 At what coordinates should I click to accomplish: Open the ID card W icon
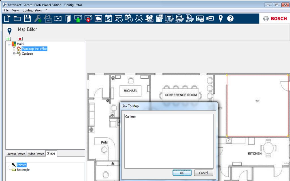click(x=200, y=19)
